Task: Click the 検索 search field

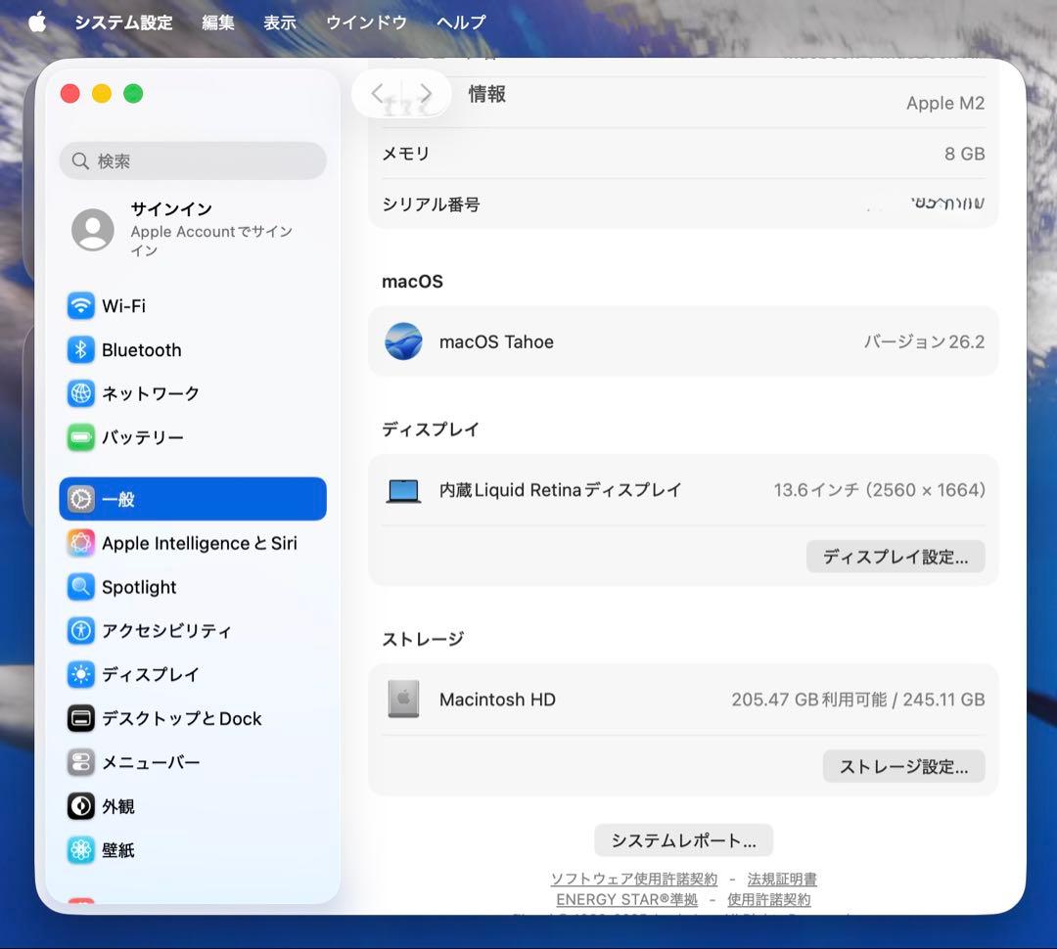Action: coord(192,159)
